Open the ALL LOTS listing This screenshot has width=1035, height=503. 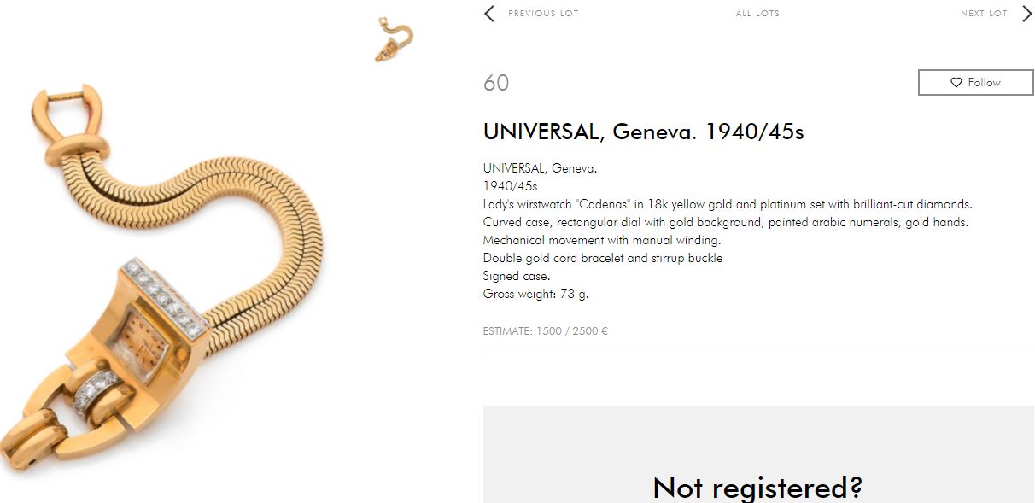(x=757, y=13)
